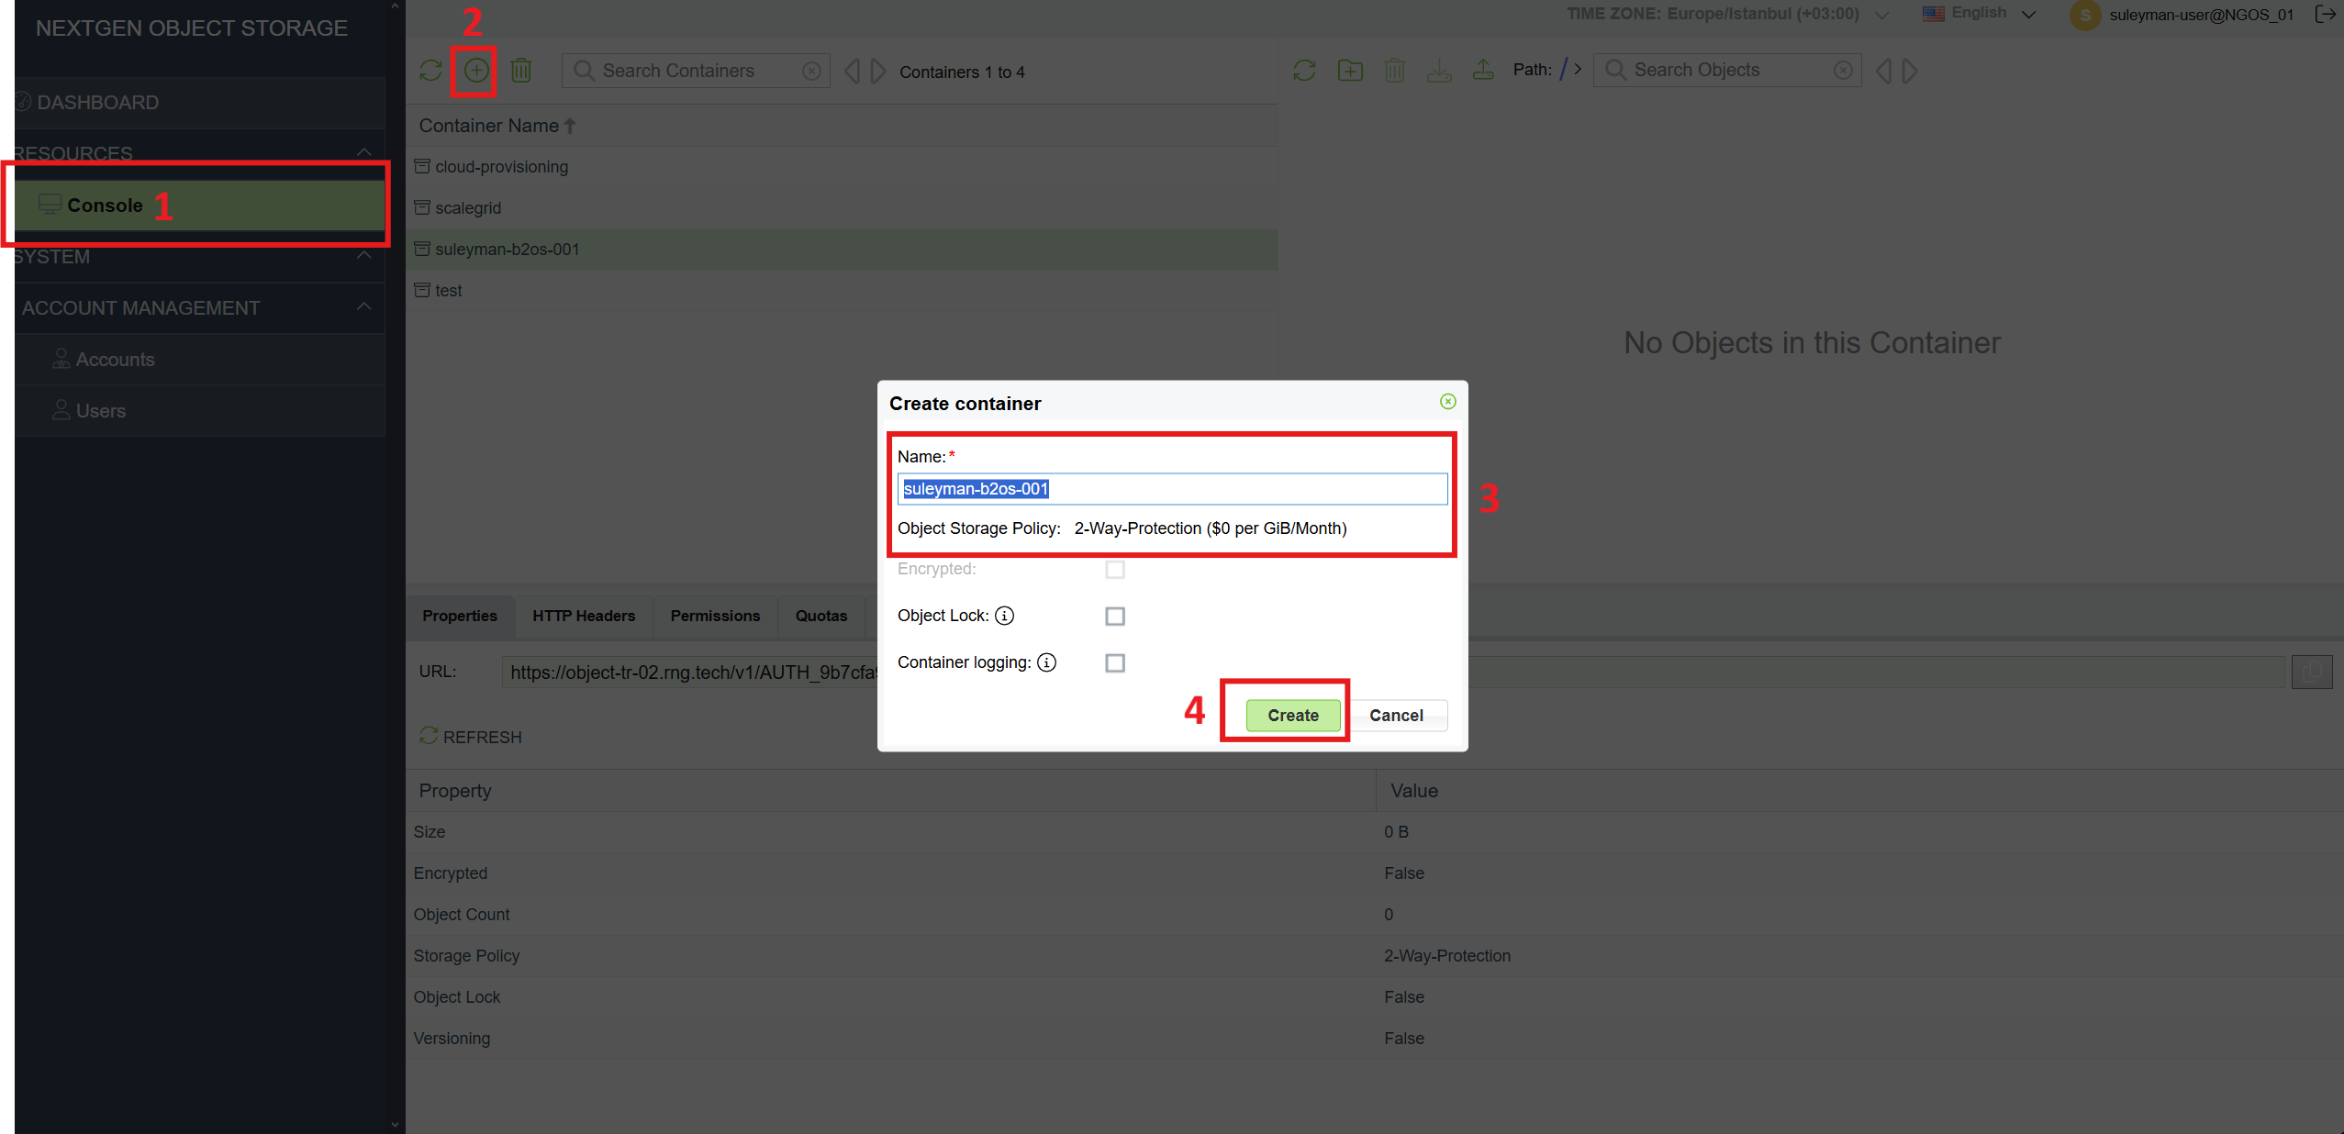Close the Create container dialog

pyautogui.click(x=1448, y=401)
